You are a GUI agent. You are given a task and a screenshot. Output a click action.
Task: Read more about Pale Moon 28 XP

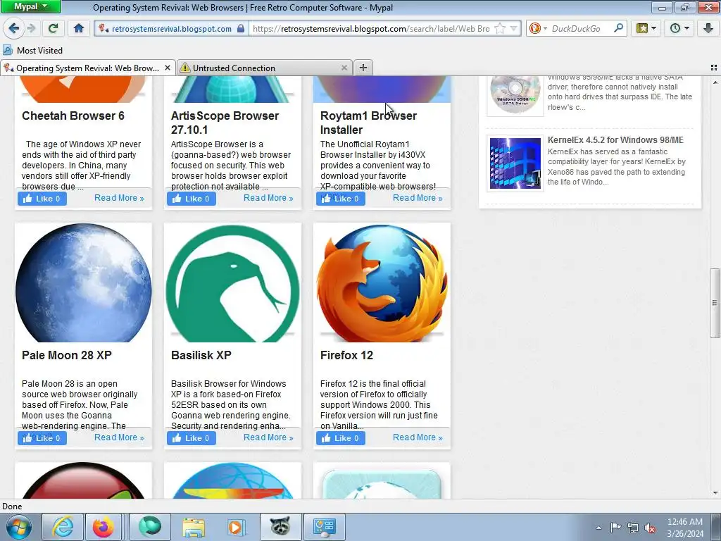point(119,437)
